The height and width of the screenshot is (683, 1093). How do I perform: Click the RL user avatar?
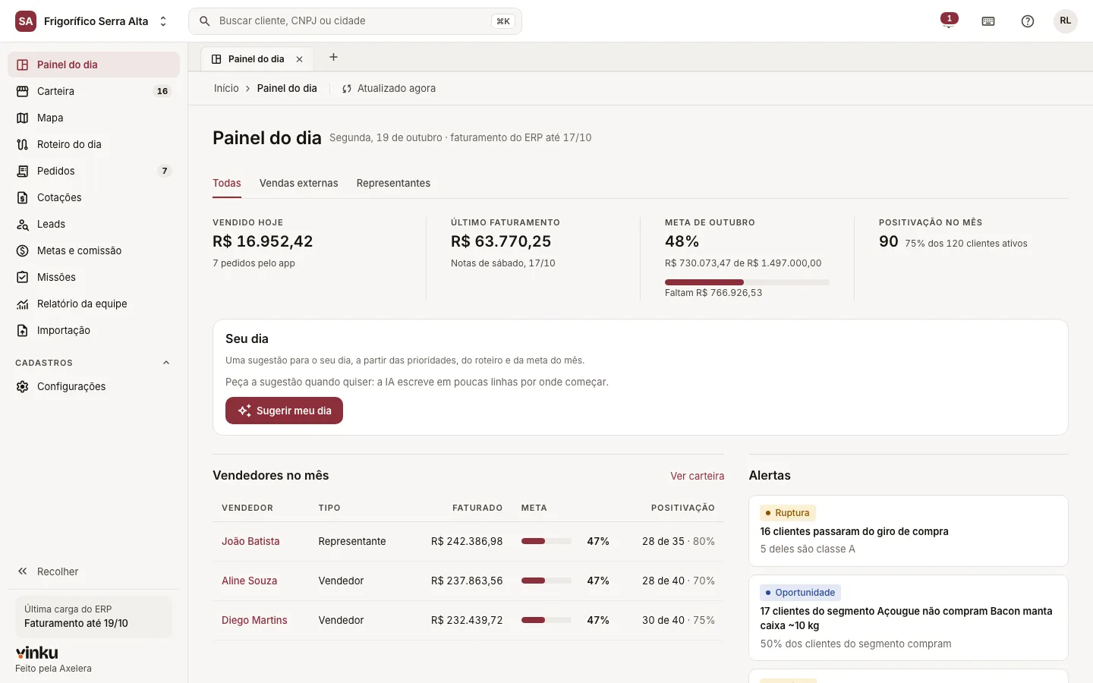[x=1066, y=21]
